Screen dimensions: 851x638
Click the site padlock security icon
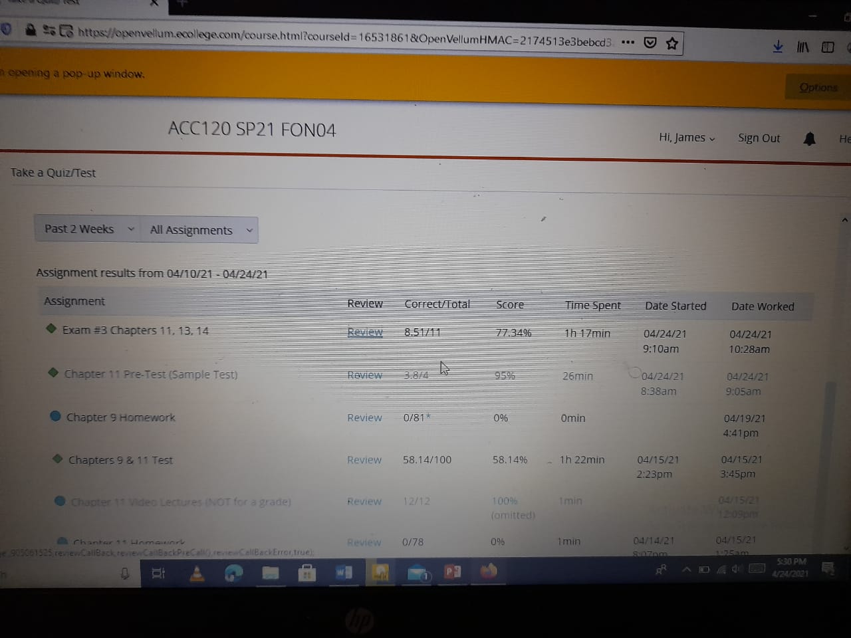[31, 30]
